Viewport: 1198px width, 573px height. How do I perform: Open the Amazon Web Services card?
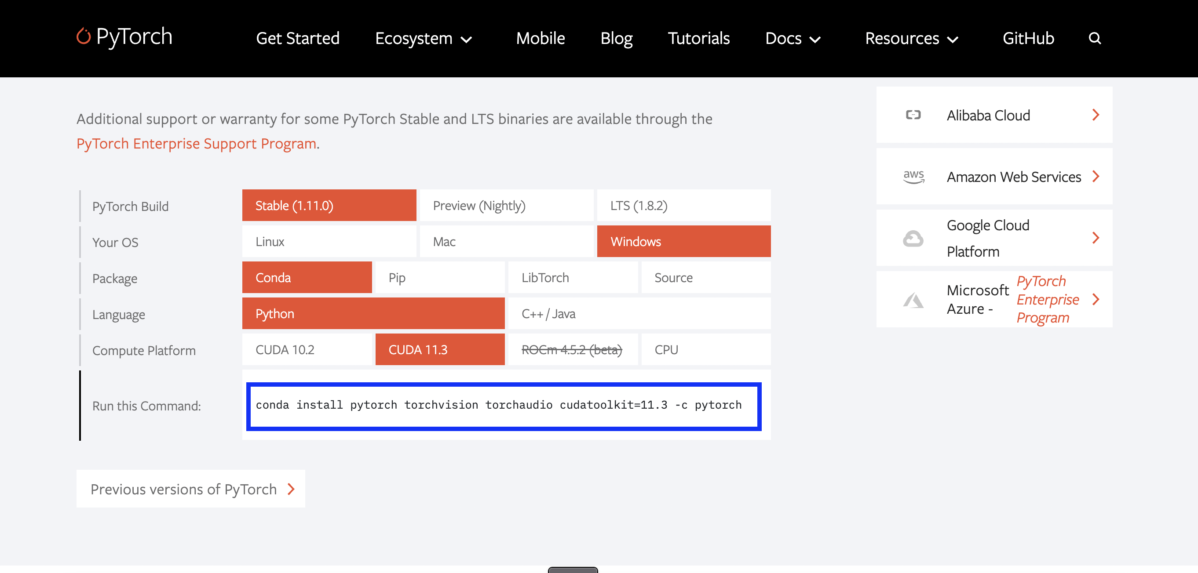994,177
